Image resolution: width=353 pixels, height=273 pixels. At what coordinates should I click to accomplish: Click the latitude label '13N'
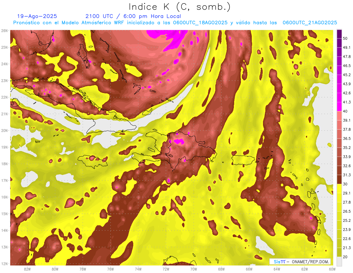click(x=4, y=247)
